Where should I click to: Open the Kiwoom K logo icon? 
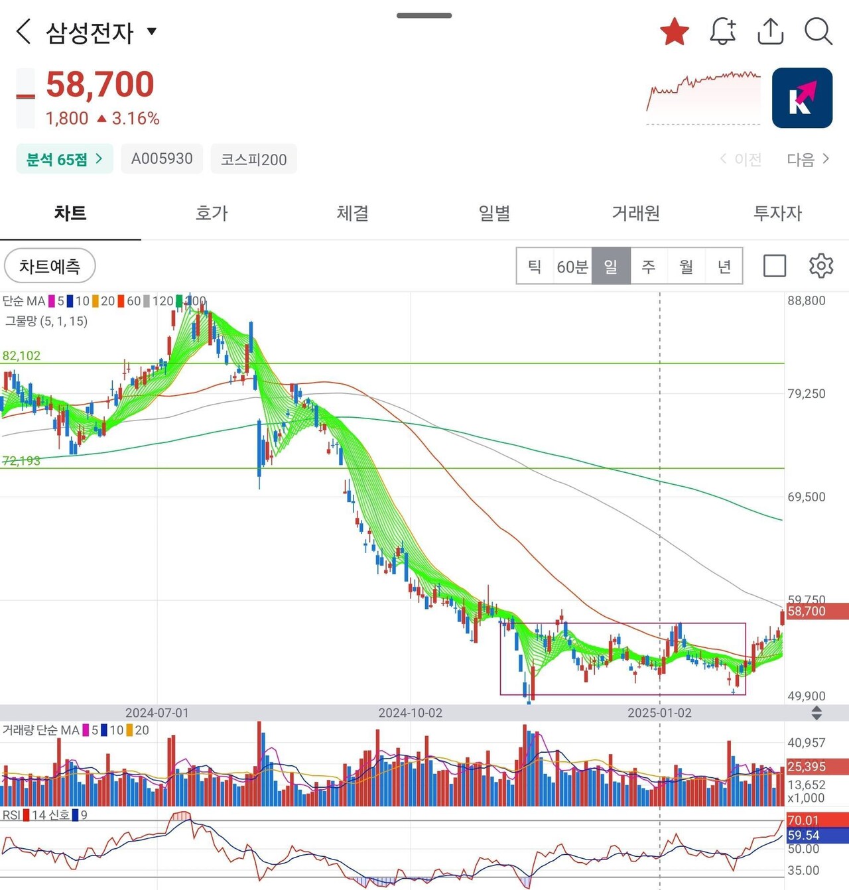coord(802,97)
